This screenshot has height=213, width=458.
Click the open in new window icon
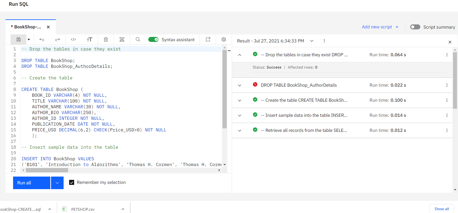pyautogui.click(x=208, y=39)
